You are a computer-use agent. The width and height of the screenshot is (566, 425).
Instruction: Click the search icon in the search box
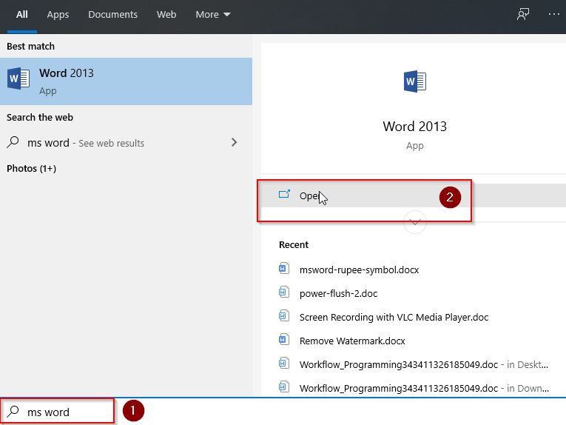point(13,412)
